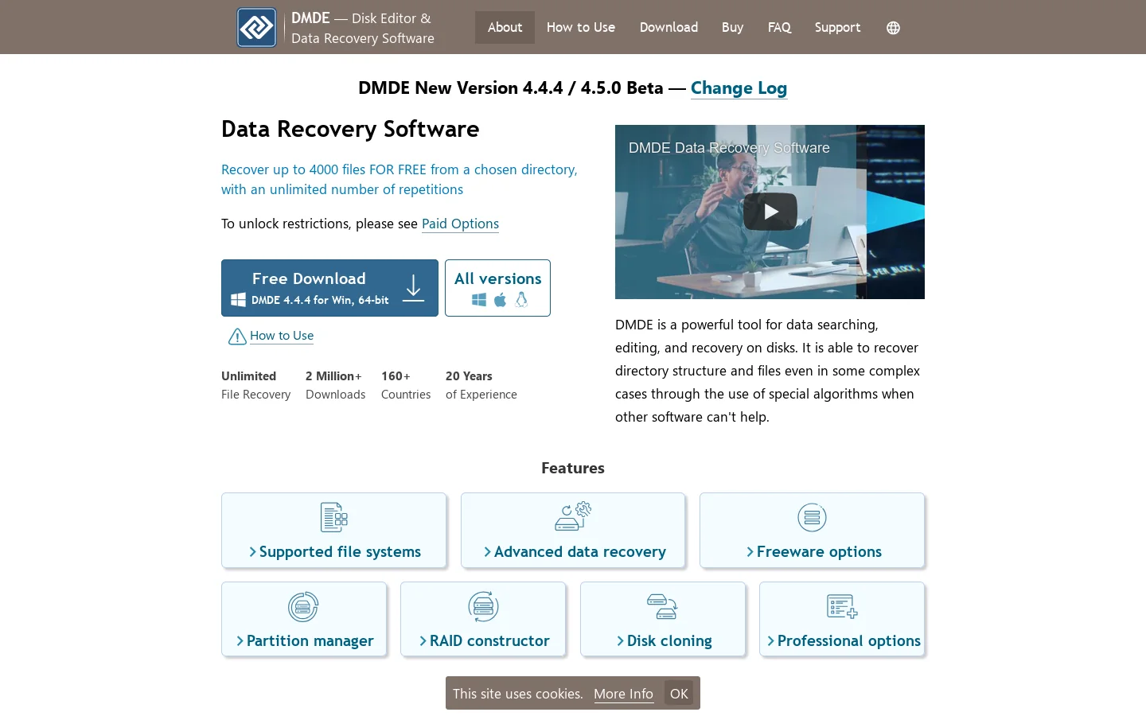This screenshot has width=1146, height=716.
Task: Open How to Use in the top navigation
Action: 581,27
